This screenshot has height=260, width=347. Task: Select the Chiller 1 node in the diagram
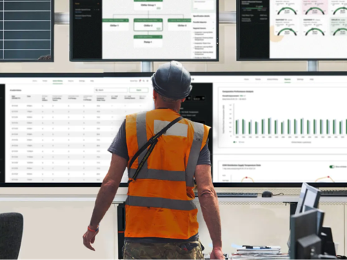click(115, 25)
